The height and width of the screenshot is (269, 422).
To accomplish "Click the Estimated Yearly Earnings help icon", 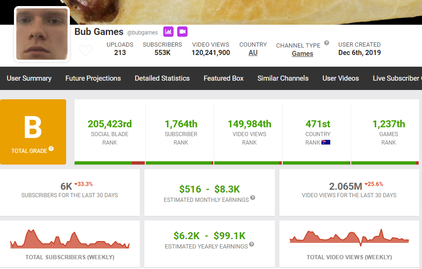I will pyautogui.click(x=252, y=244).
